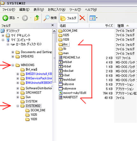137x141 pixels.
Task: Close the Folders pane with X
Action: 53,25
